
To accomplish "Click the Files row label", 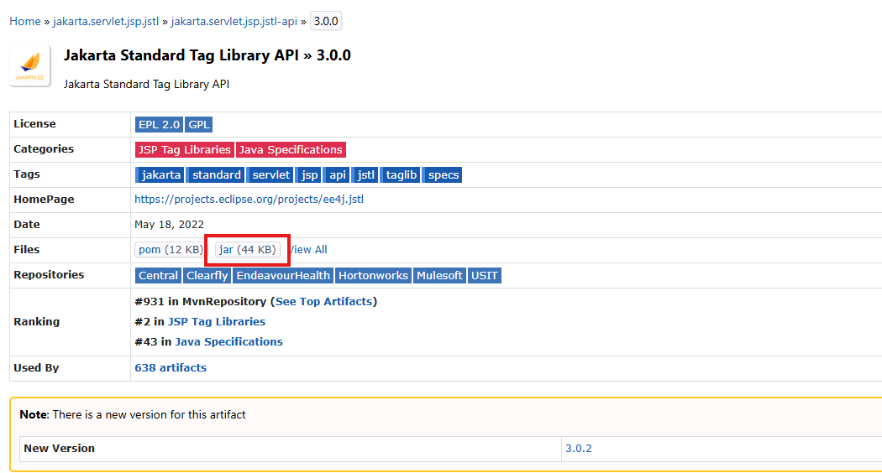I will 27,249.
